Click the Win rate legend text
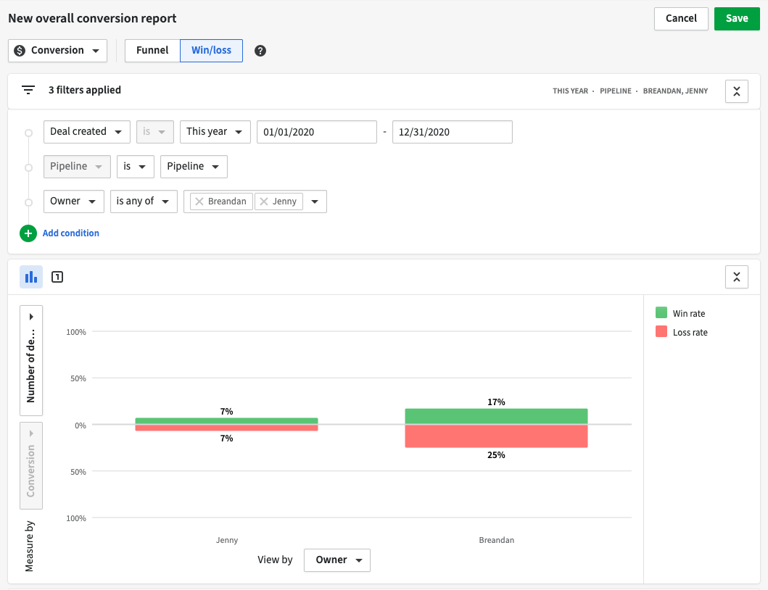The image size is (768, 590). pos(689,313)
